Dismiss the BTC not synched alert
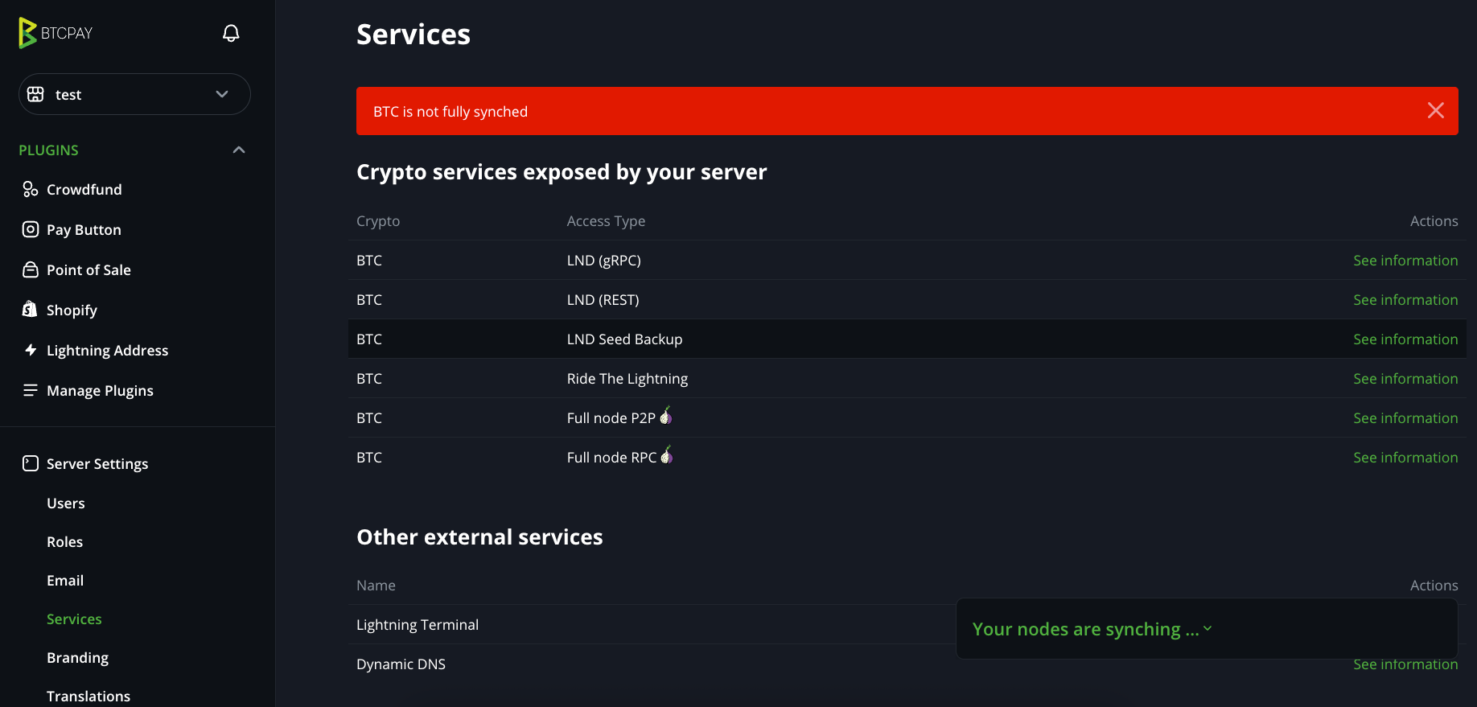 point(1435,110)
